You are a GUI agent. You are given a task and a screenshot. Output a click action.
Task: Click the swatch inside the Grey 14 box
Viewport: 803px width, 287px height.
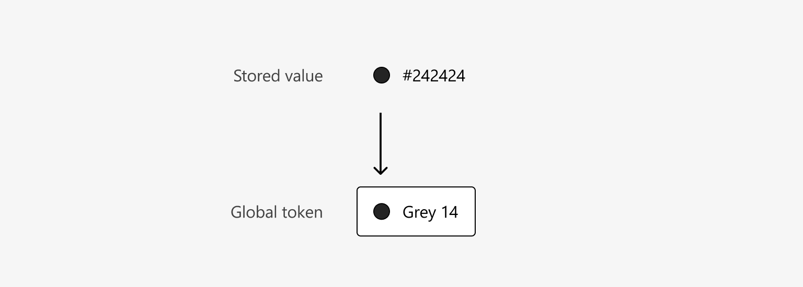pyautogui.click(x=382, y=212)
